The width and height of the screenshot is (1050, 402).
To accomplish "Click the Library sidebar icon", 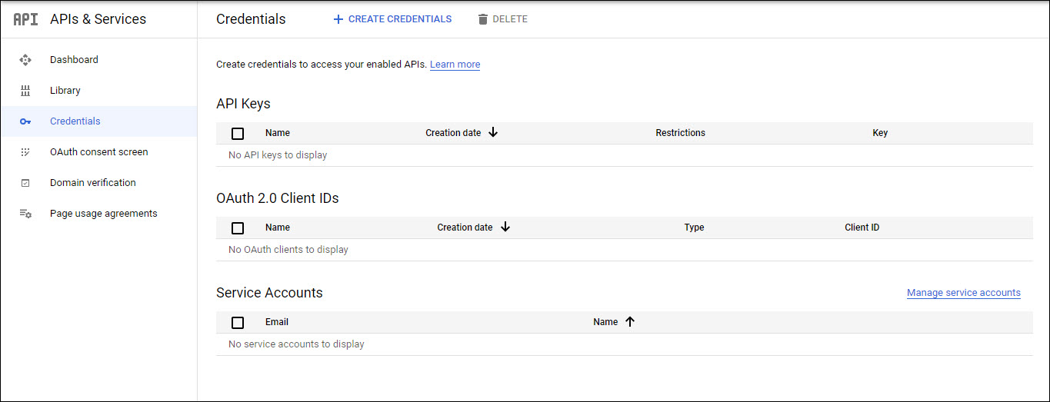I will point(25,91).
